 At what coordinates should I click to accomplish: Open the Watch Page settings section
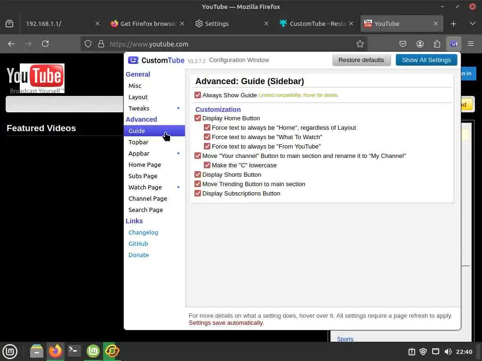(x=154, y=187)
